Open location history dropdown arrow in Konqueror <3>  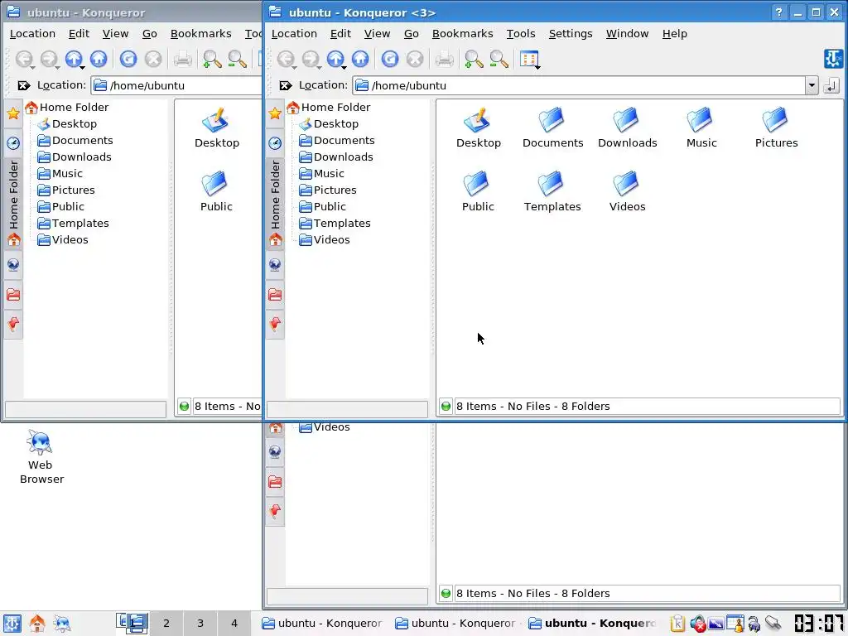pos(812,85)
